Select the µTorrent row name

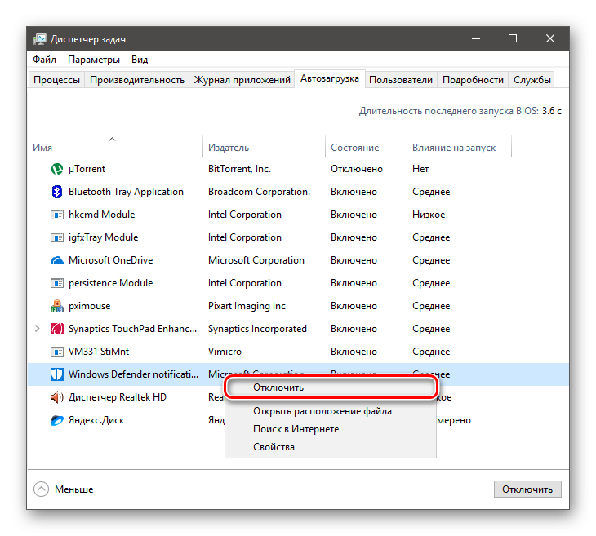click(x=87, y=169)
